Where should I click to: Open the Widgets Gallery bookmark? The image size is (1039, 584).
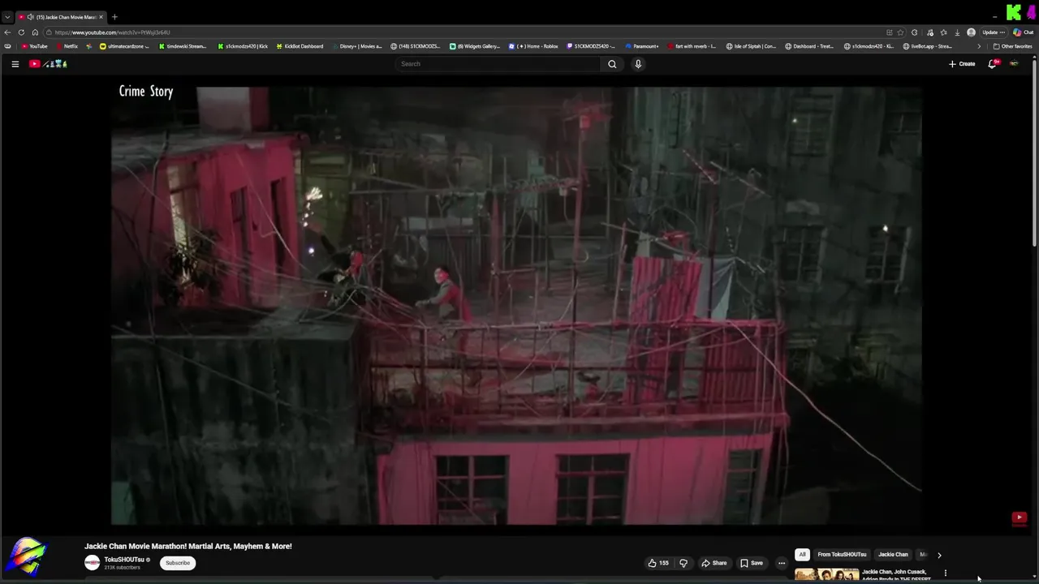(x=475, y=46)
